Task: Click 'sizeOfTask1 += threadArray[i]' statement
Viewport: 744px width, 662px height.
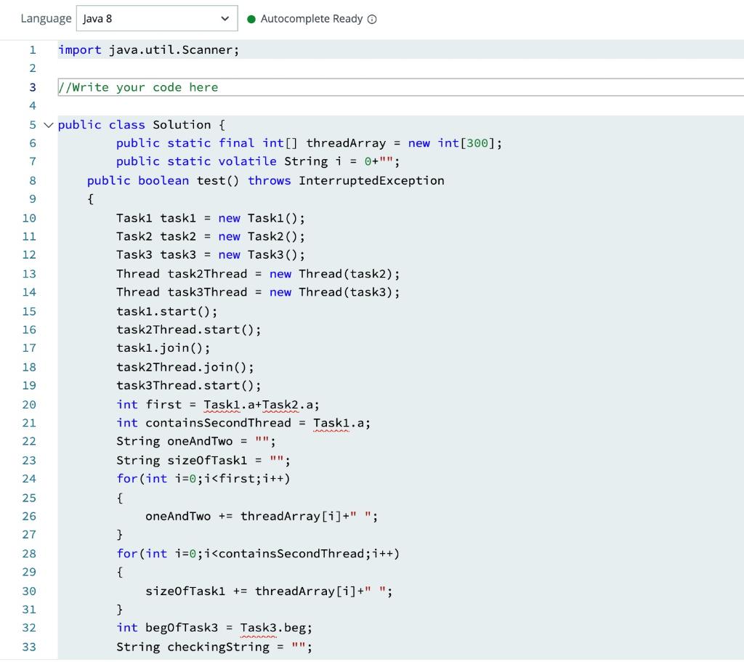Action: pos(269,592)
